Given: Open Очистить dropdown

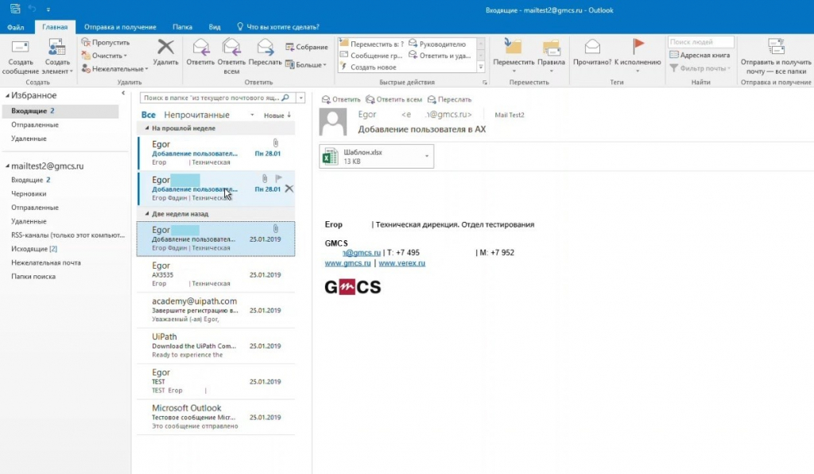Looking at the screenshot, I should [104, 56].
